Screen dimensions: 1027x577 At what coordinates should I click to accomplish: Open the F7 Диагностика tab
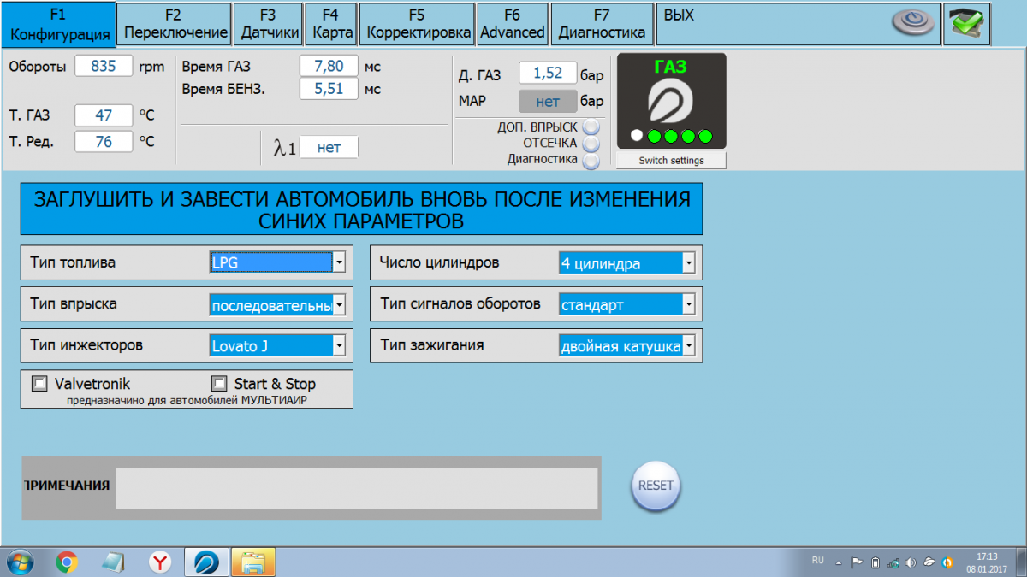602,24
